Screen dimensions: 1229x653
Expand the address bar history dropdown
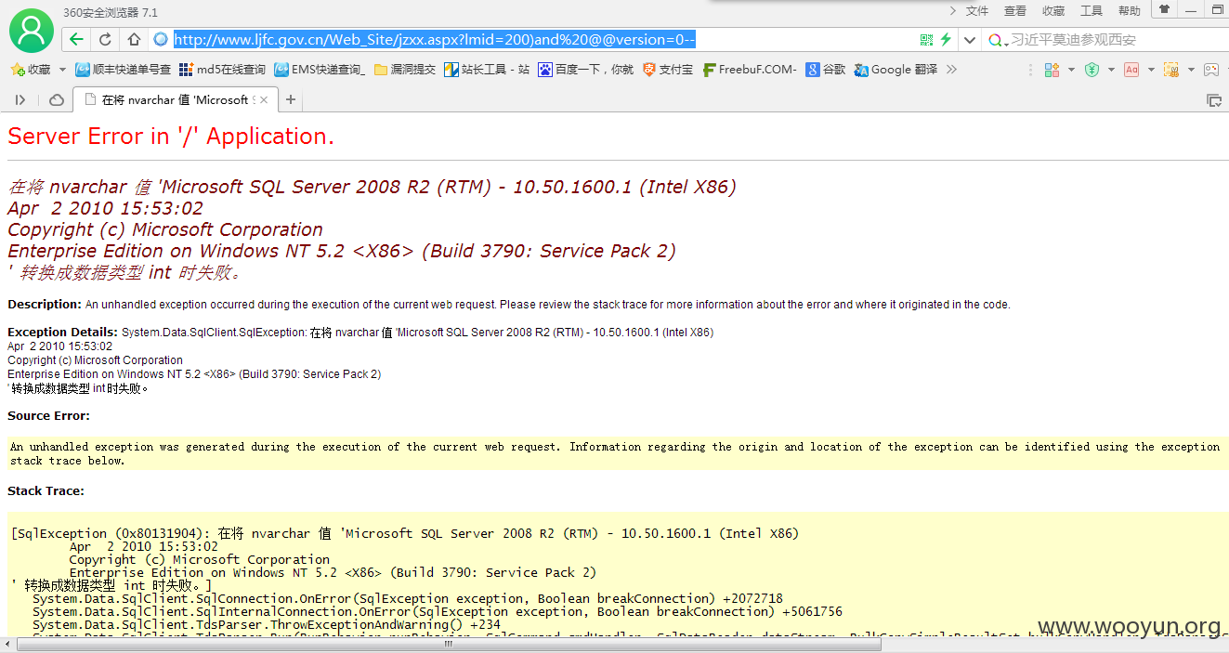[970, 40]
